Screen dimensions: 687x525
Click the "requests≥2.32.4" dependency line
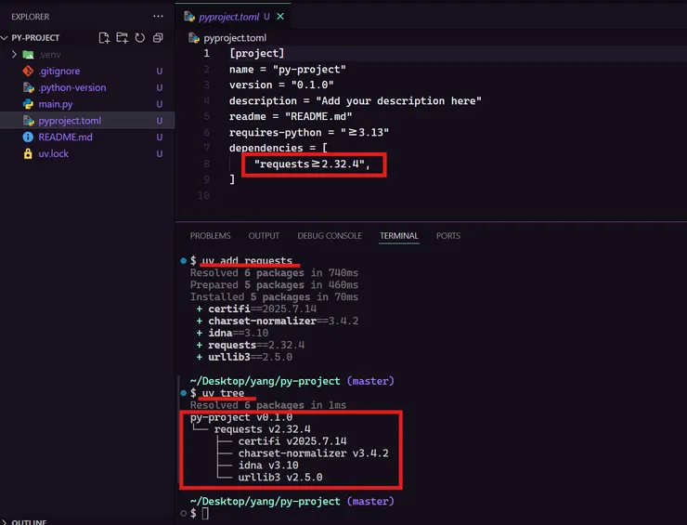(x=312, y=164)
